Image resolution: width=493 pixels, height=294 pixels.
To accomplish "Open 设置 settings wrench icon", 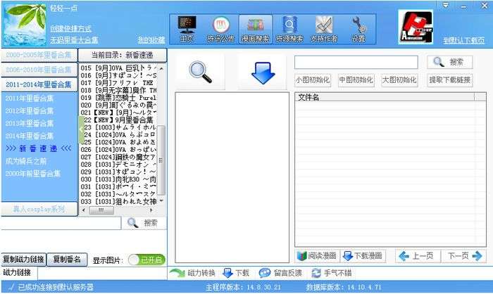I will coord(358,29).
